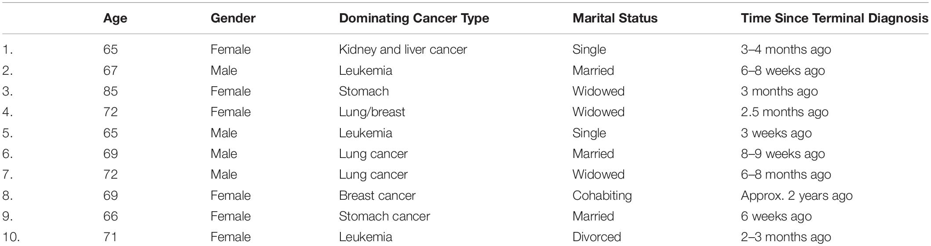Click the Age column header

[x=115, y=18]
